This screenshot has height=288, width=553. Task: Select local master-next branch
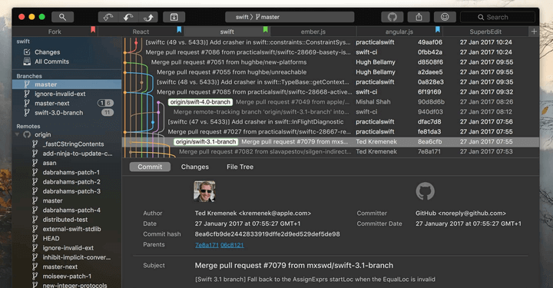[67, 103]
